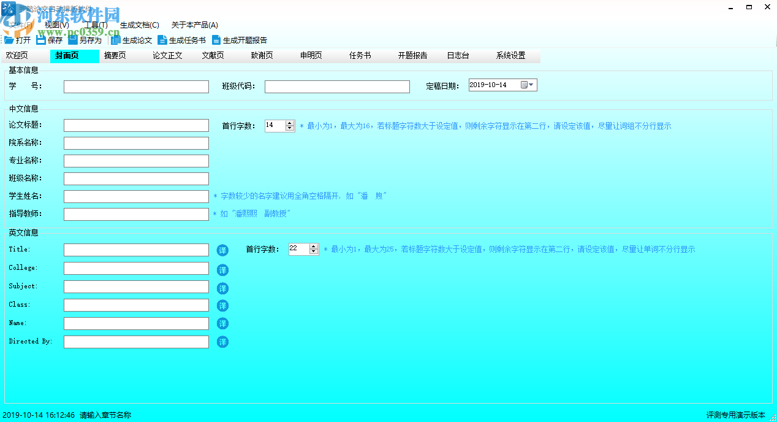
Task: Go to the 论文正文 tab
Action: click(x=172, y=56)
